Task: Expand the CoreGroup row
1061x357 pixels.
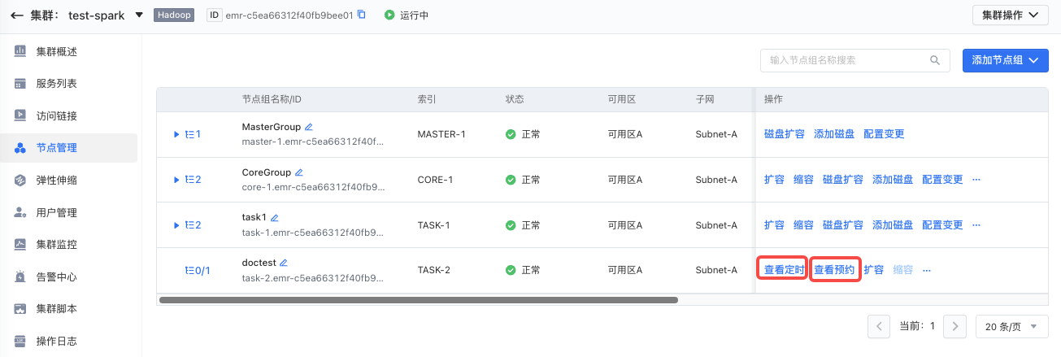Action: pos(176,180)
